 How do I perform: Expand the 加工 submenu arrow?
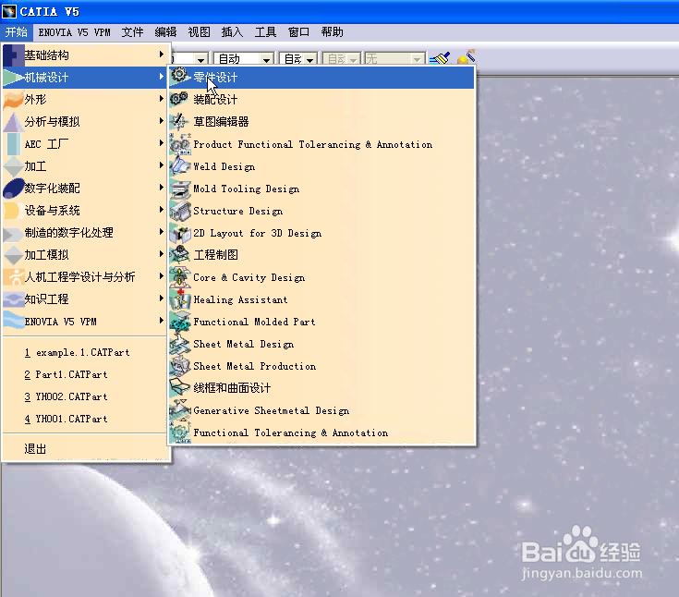point(161,165)
